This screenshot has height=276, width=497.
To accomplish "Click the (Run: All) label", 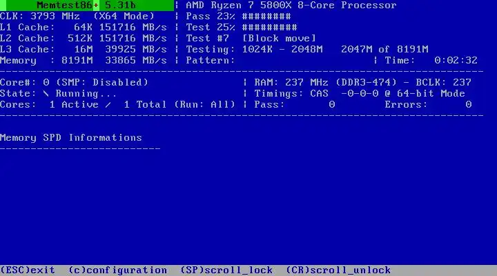I will tap(204, 105).
